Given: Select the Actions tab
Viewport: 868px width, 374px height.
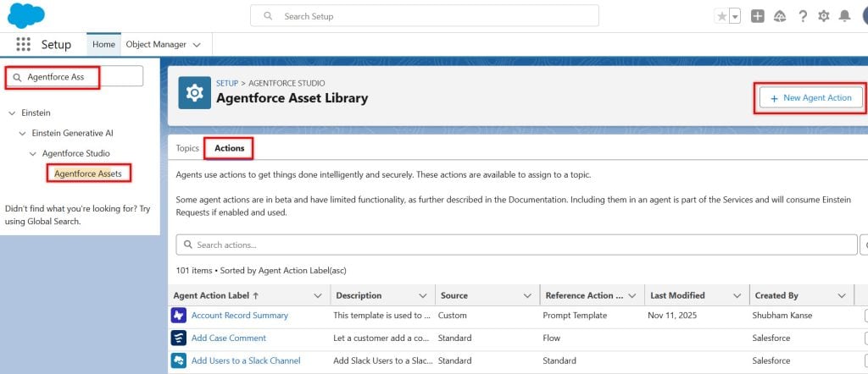Looking at the screenshot, I should (229, 148).
